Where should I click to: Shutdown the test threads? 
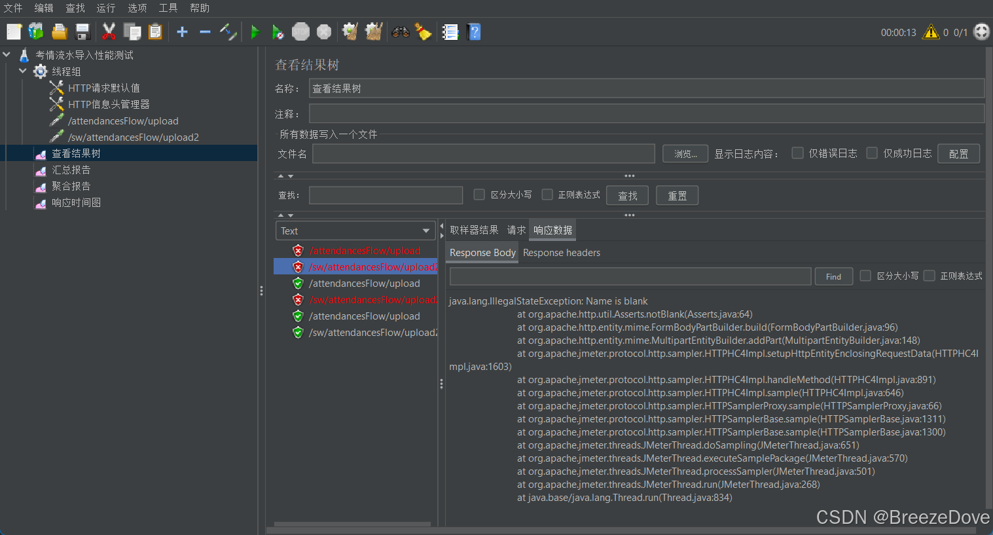(x=324, y=31)
